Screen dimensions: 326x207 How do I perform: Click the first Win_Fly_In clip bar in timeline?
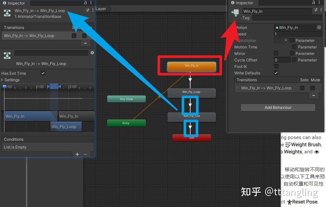pyautogui.click(x=31, y=116)
